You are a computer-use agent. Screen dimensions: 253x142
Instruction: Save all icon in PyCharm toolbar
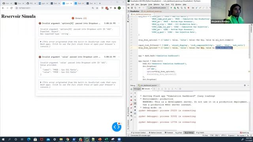[132, 8]
